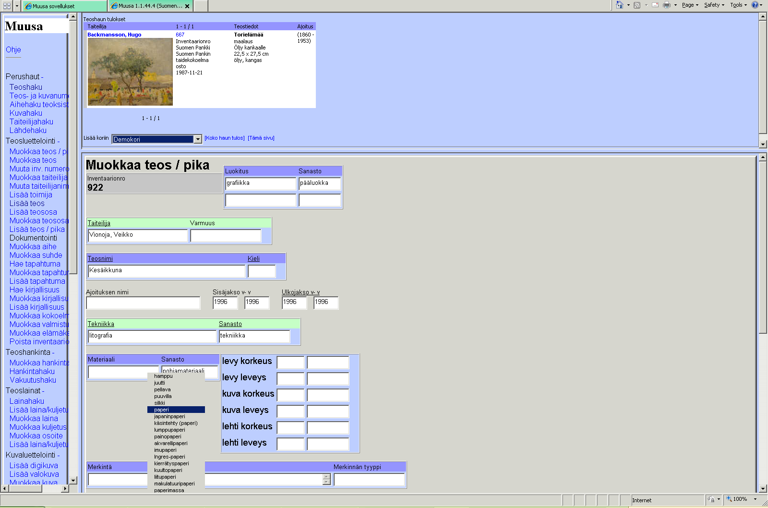768x508 pixels.
Task: Open the Help icon dropdown arrow
Action: click(761, 5)
